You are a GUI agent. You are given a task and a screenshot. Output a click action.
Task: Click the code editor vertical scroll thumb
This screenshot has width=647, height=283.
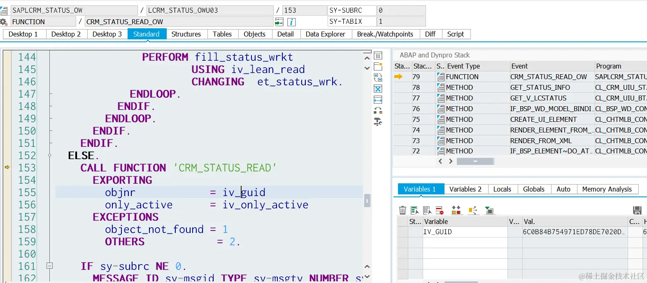[x=367, y=201]
